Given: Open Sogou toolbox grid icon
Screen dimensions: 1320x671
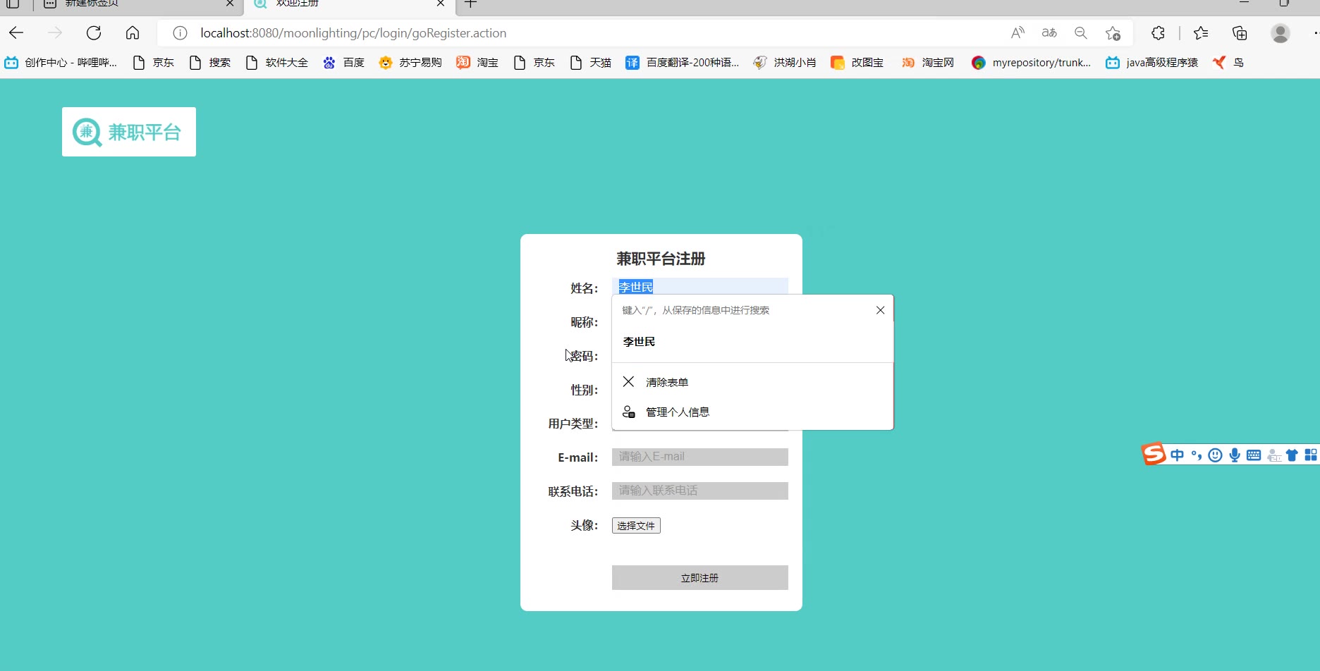Looking at the screenshot, I should [x=1311, y=455].
